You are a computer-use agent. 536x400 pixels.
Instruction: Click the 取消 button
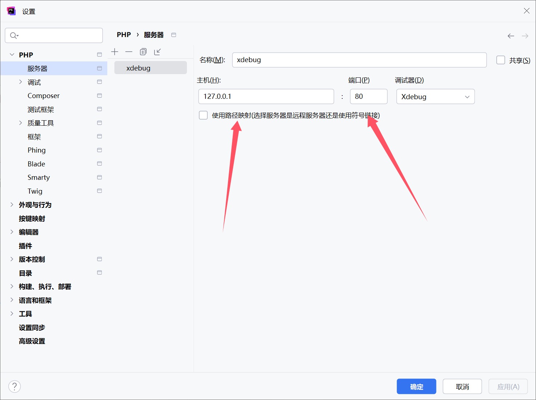(x=462, y=387)
